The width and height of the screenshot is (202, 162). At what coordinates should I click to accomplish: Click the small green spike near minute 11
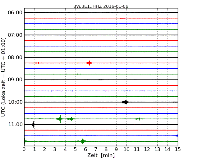click(x=139, y=119)
